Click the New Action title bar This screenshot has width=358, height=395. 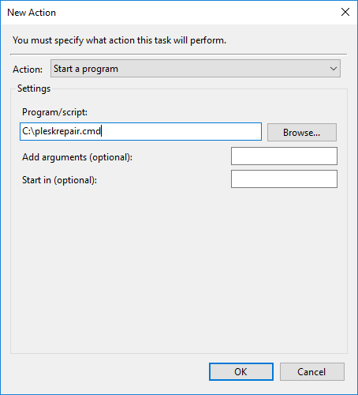(168, 13)
